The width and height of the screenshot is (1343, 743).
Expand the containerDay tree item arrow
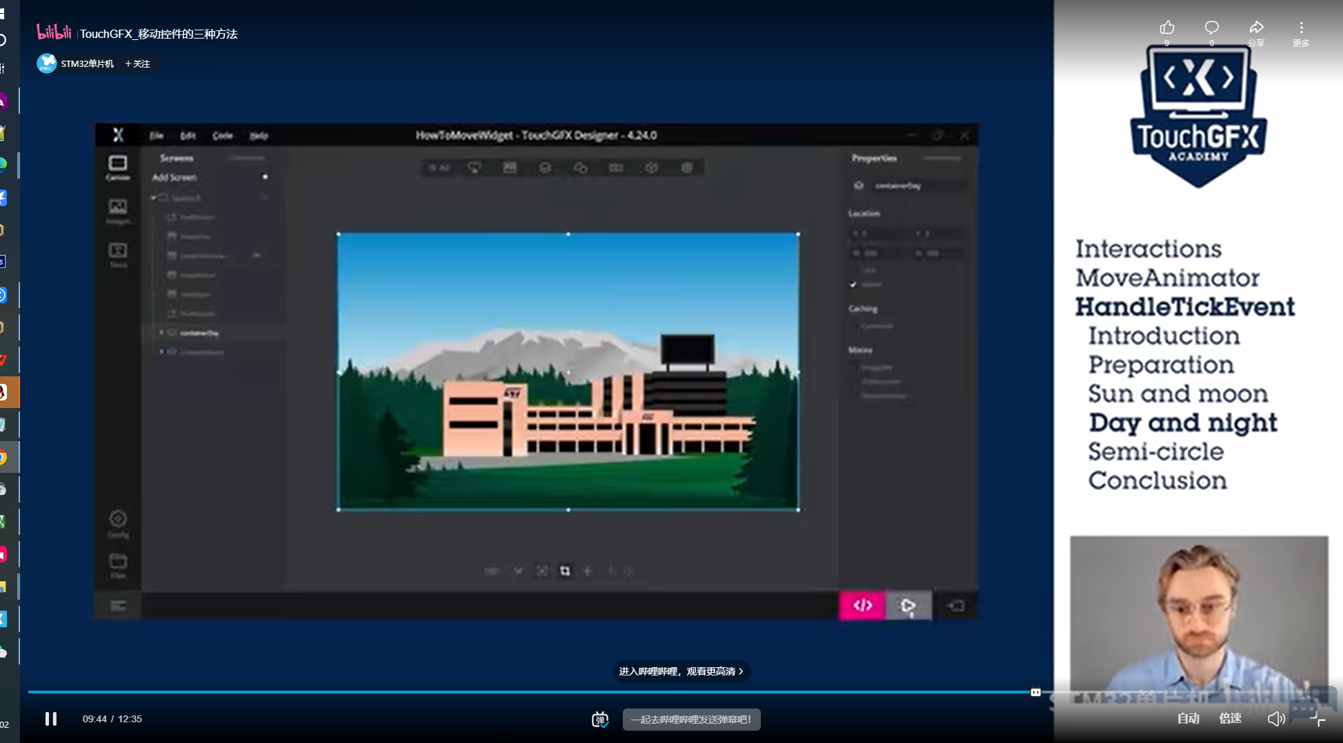point(162,333)
